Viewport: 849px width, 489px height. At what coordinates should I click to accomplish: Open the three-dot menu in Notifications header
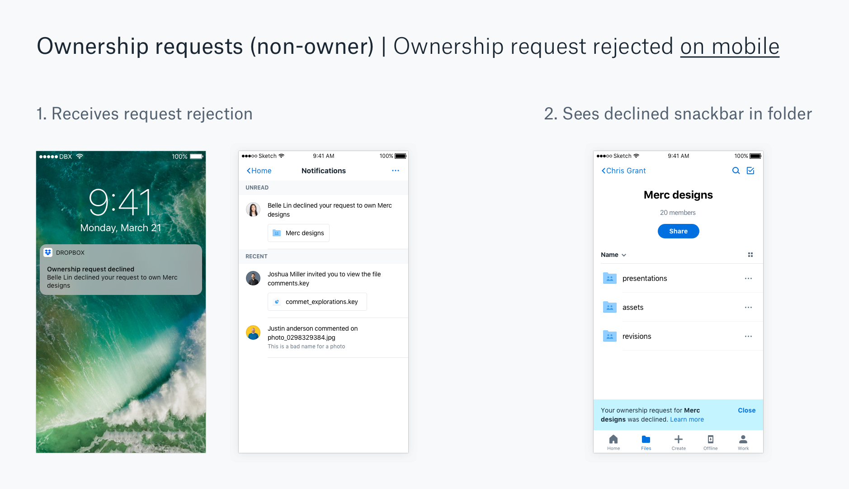pyautogui.click(x=396, y=171)
